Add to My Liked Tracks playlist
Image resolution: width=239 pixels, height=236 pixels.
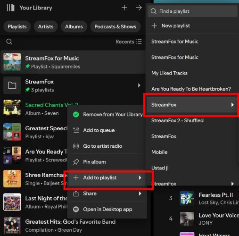[x=192, y=73]
